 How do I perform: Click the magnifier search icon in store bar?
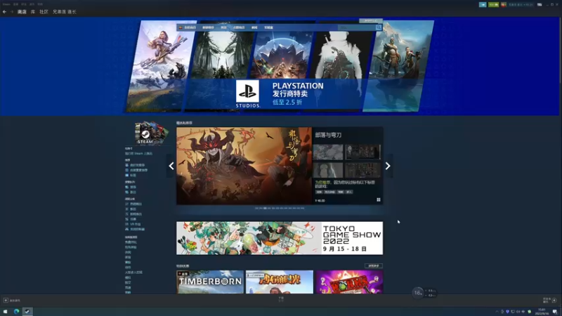click(x=379, y=27)
